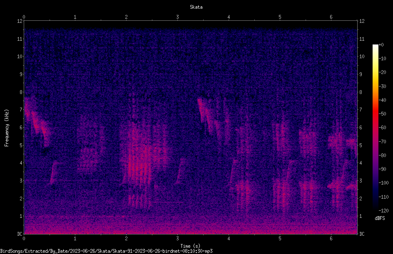Click "3" on the bottom time axis
The width and height of the screenshot is (393, 254).
[177, 239]
